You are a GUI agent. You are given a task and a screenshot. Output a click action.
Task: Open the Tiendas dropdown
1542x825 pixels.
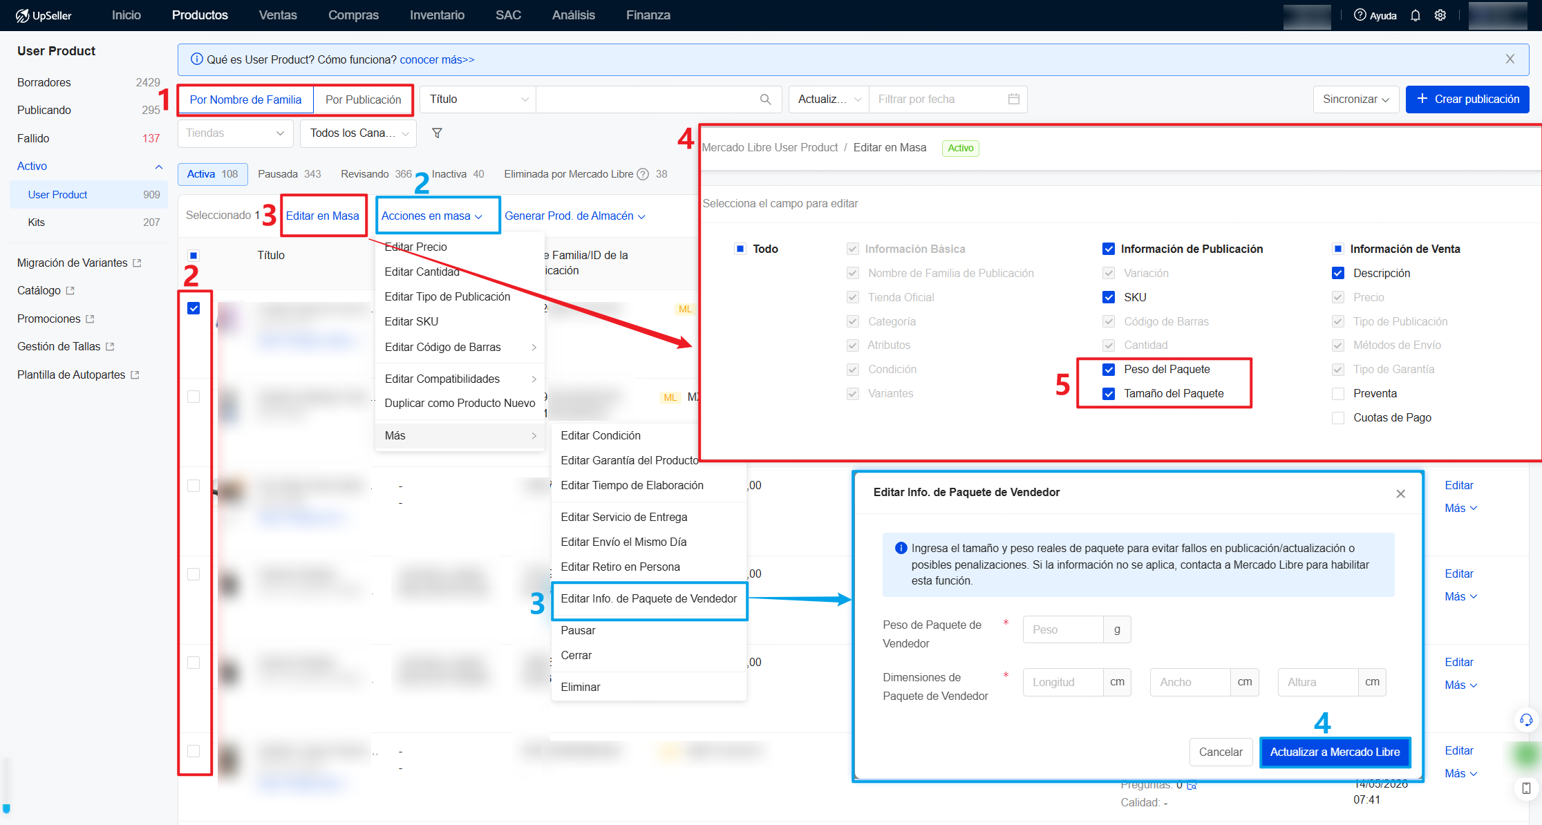tap(235, 133)
